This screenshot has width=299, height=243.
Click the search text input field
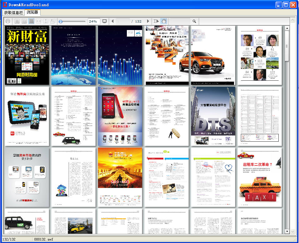180,21
